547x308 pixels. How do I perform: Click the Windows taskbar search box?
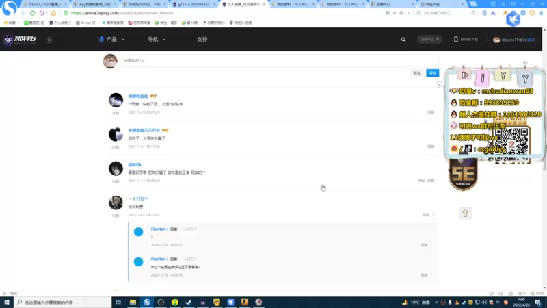[63, 302]
